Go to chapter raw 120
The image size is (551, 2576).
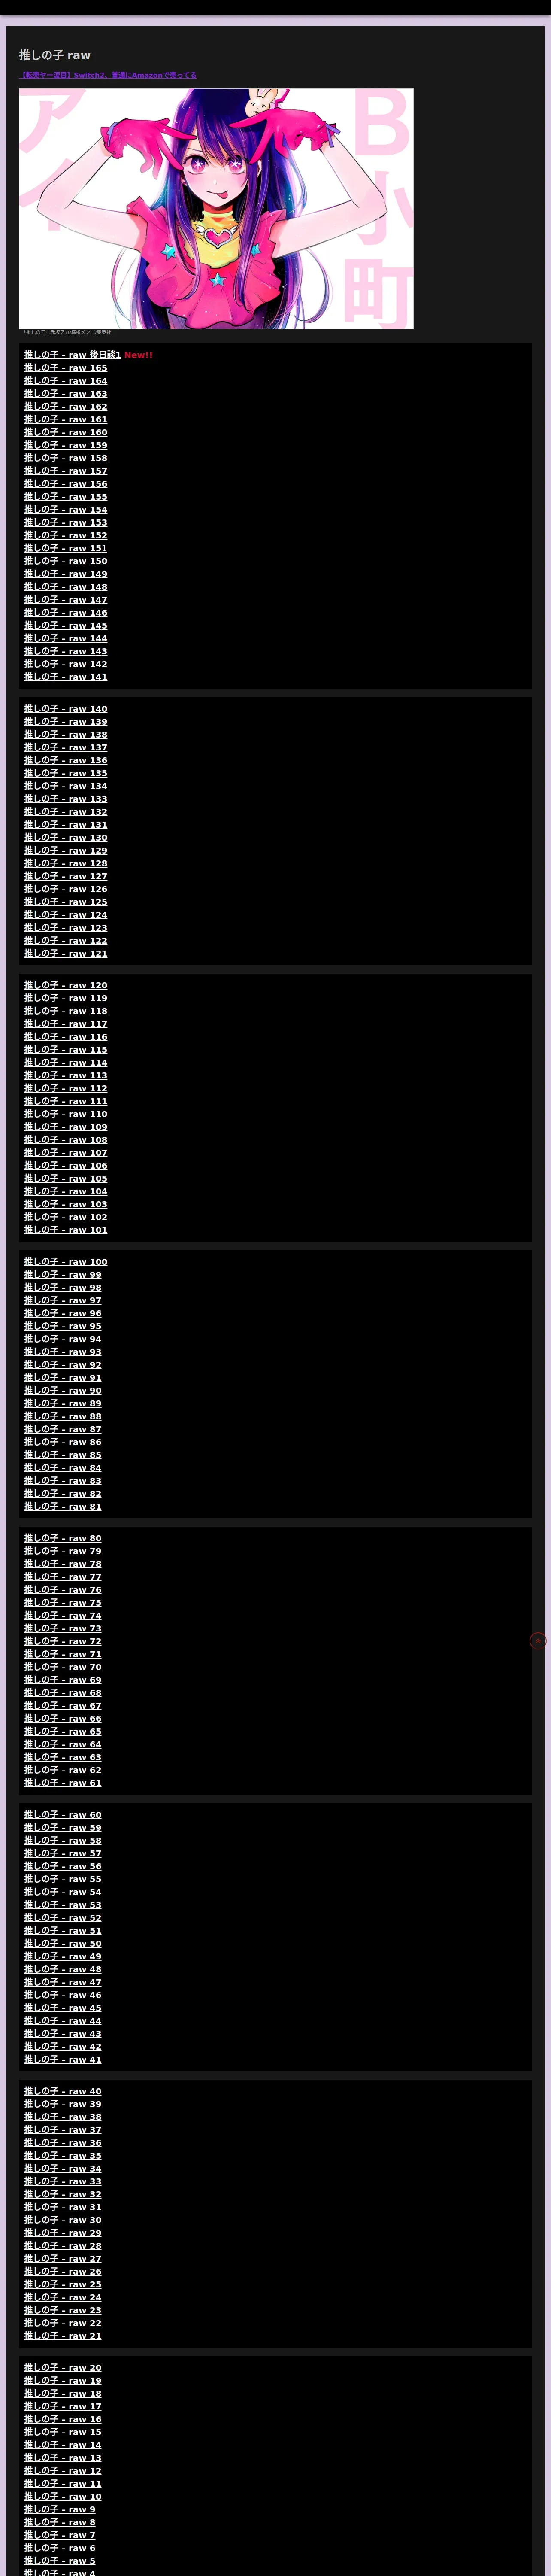65,985
